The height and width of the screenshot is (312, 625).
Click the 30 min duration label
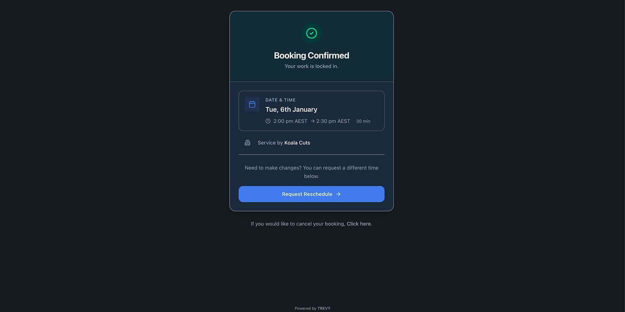pos(363,121)
